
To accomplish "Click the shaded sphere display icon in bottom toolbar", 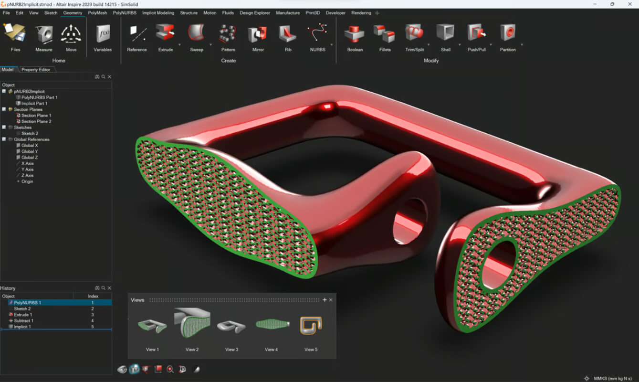I will coord(196,369).
